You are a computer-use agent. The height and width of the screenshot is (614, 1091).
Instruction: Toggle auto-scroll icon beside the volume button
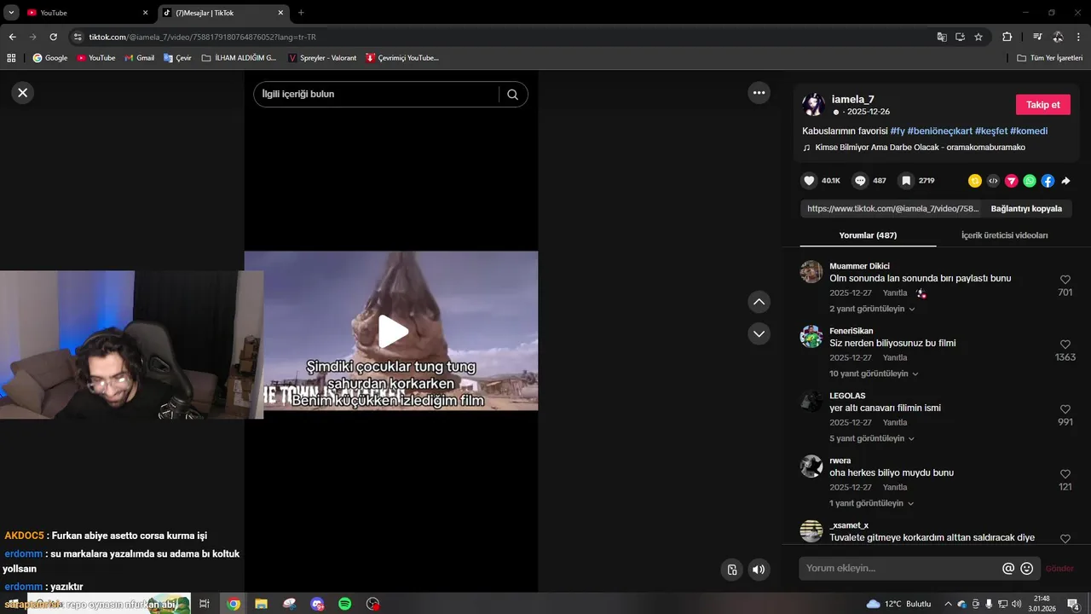(x=731, y=570)
